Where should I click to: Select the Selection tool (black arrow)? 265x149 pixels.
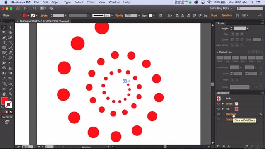pos(4,27)
